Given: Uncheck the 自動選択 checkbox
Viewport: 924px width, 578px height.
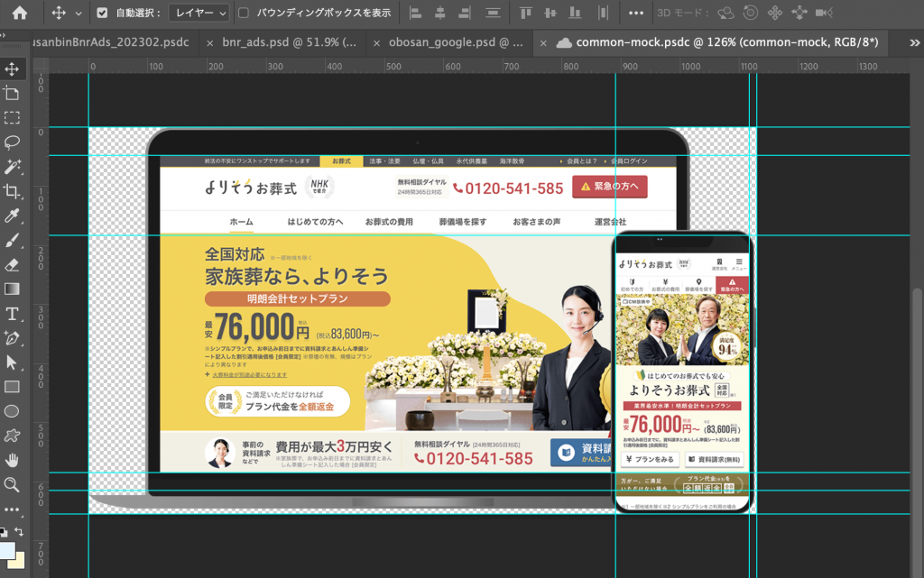Looking at the screenshot, I should 101,14.
